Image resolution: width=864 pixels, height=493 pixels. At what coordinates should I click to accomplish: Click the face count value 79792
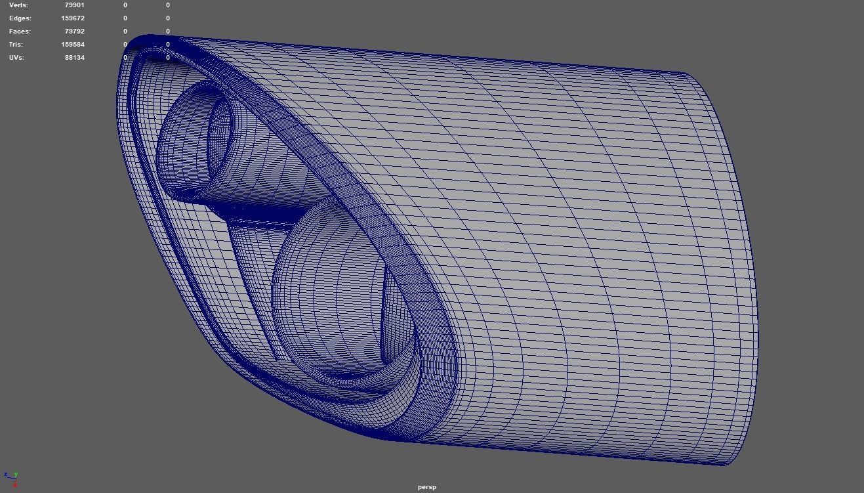pos(75,32)
